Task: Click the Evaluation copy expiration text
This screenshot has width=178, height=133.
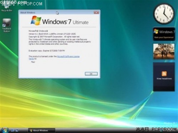Action: pyautogui.click(x=47, y=51)
